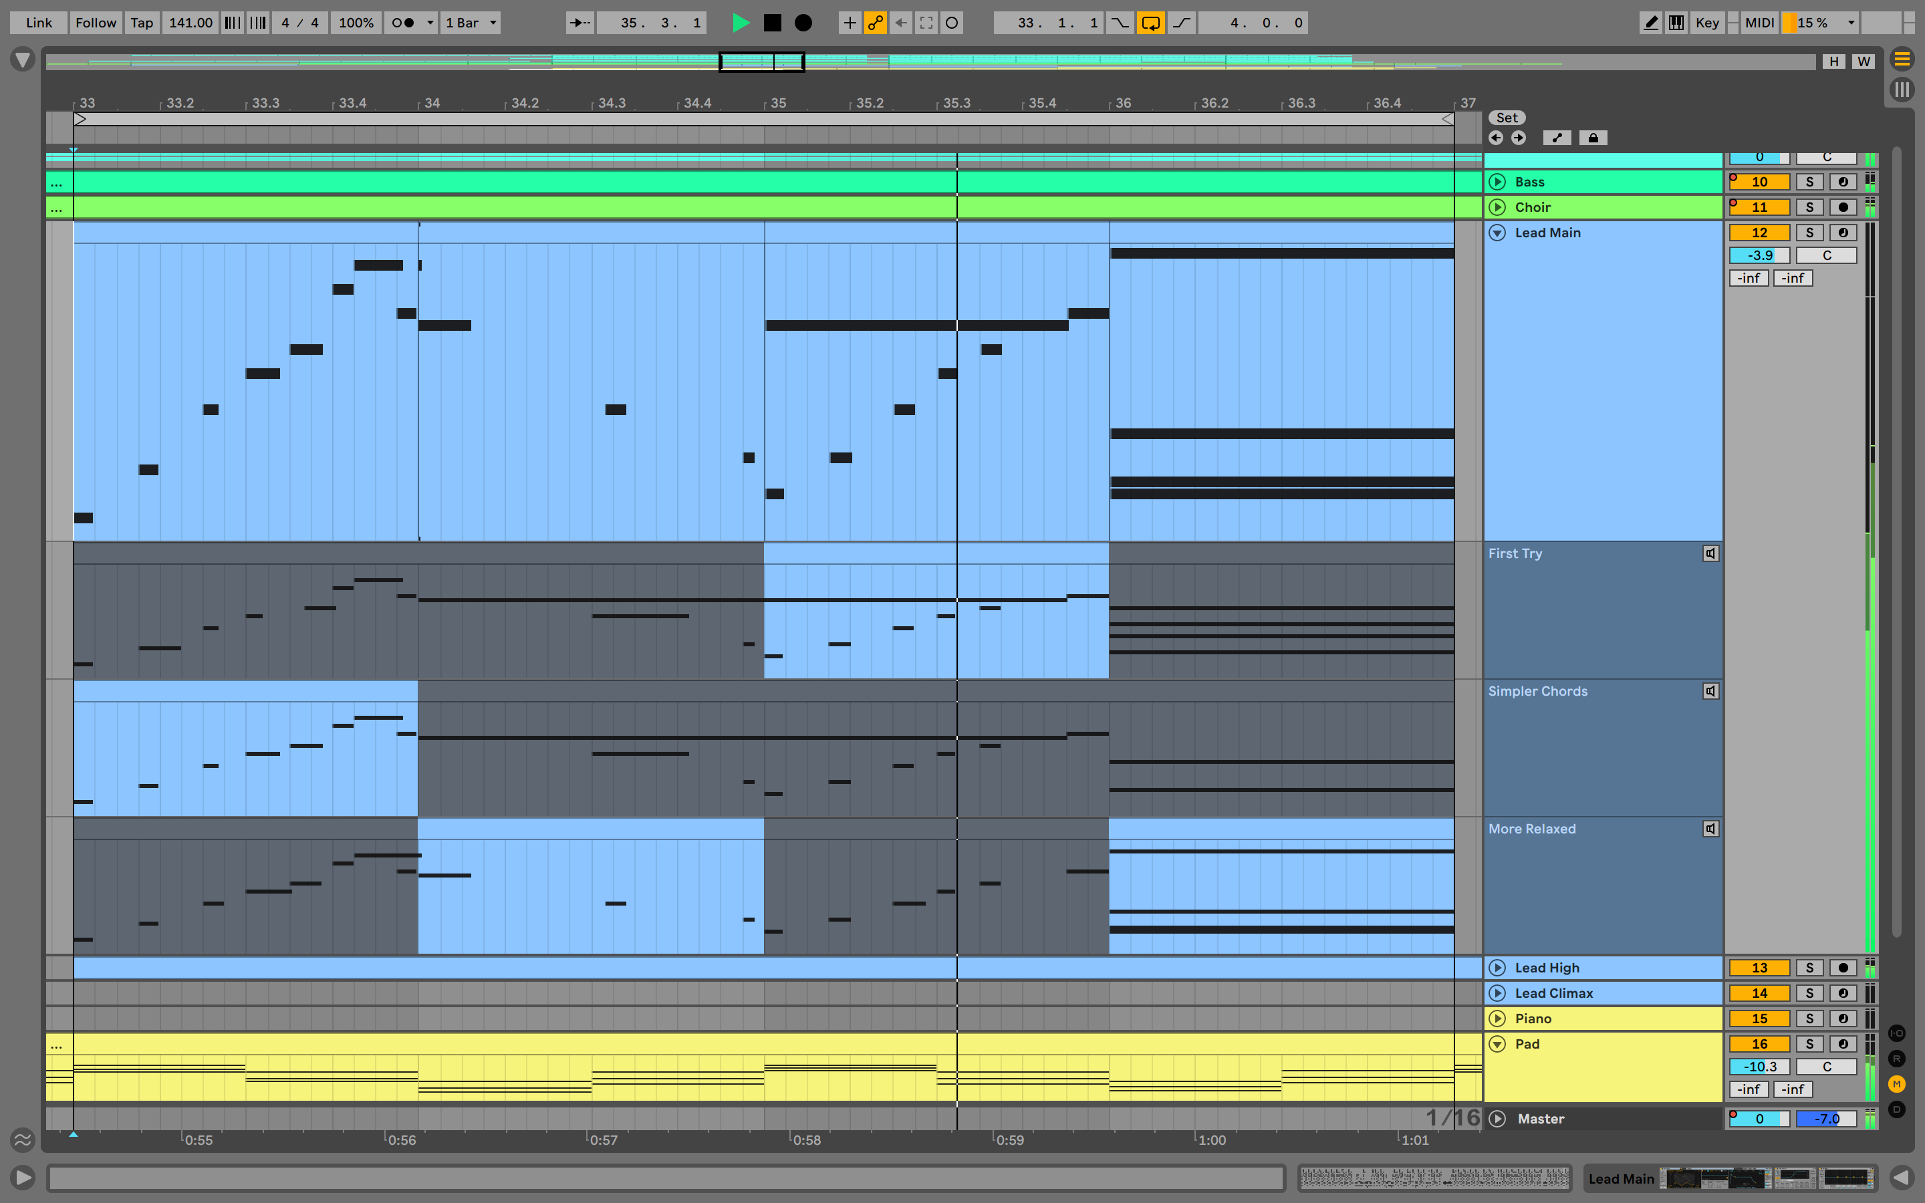Screen dimensions: 1925x1203
Task: Click the draw/pencil mode icon in toolbar
Action: [x=1652, y=21]
